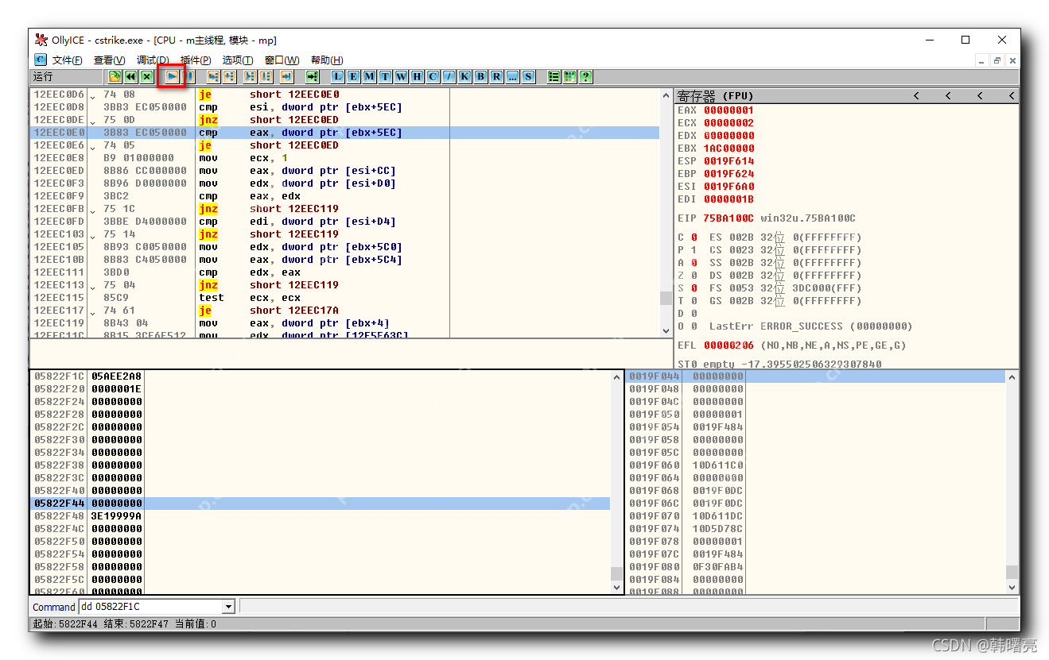Run the program with the play icon

point(173,76)
